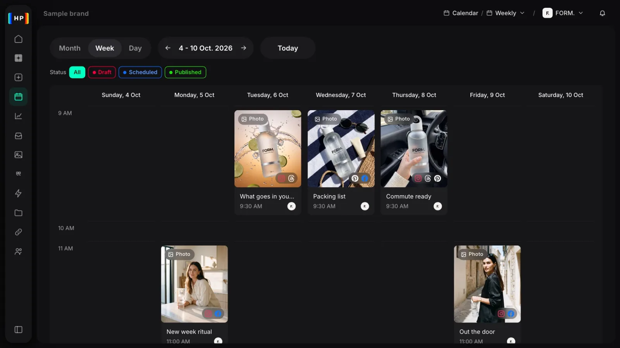Collapse the sidebar panel icon

tap(18, 329)
